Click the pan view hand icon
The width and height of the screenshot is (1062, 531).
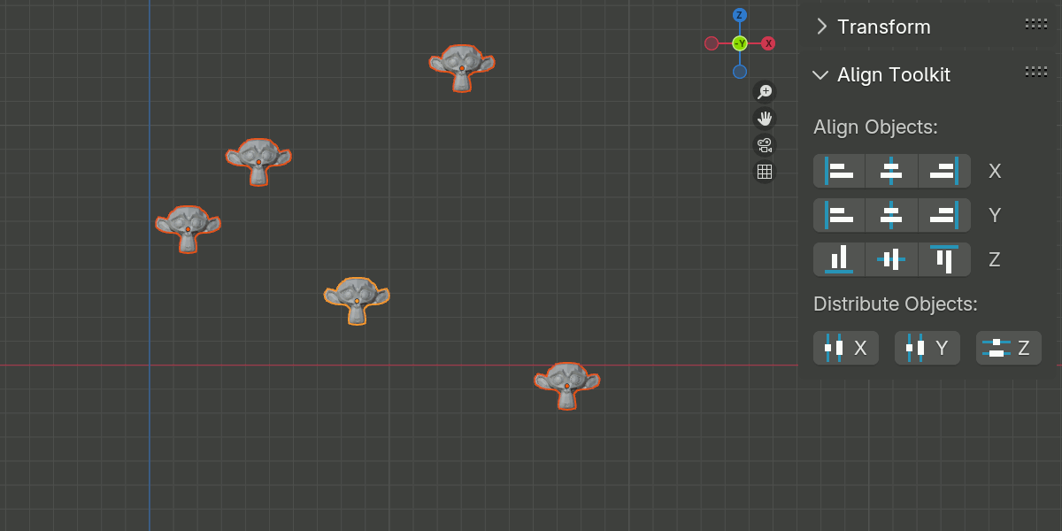(765, 119)
